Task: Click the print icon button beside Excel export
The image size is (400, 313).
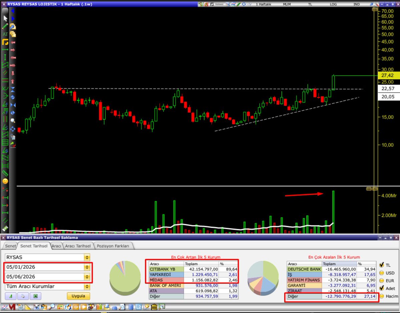Action: 23,296
